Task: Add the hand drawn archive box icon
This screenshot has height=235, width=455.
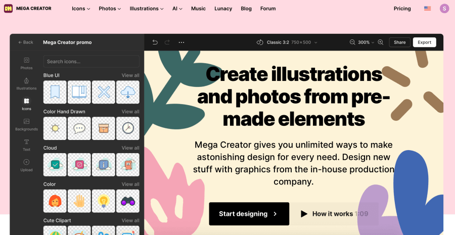Action: point(104,128)
